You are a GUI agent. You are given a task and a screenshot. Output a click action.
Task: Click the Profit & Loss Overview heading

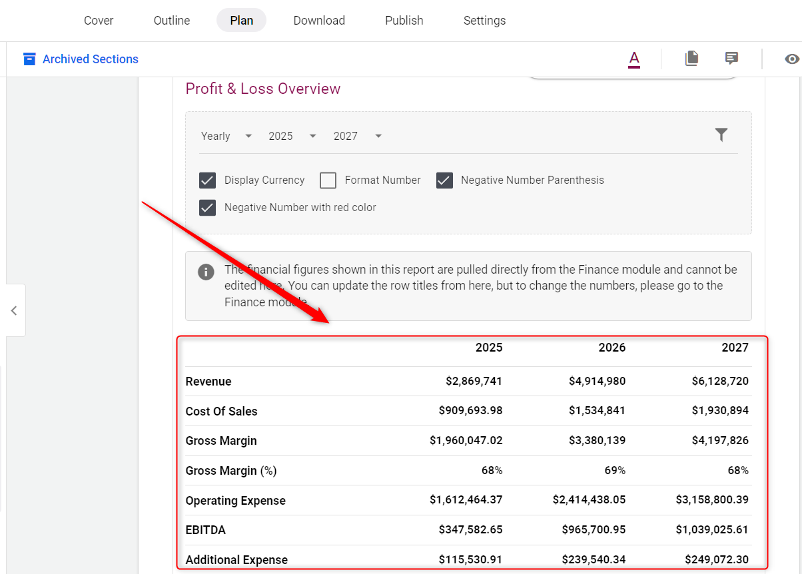(263, 89)
